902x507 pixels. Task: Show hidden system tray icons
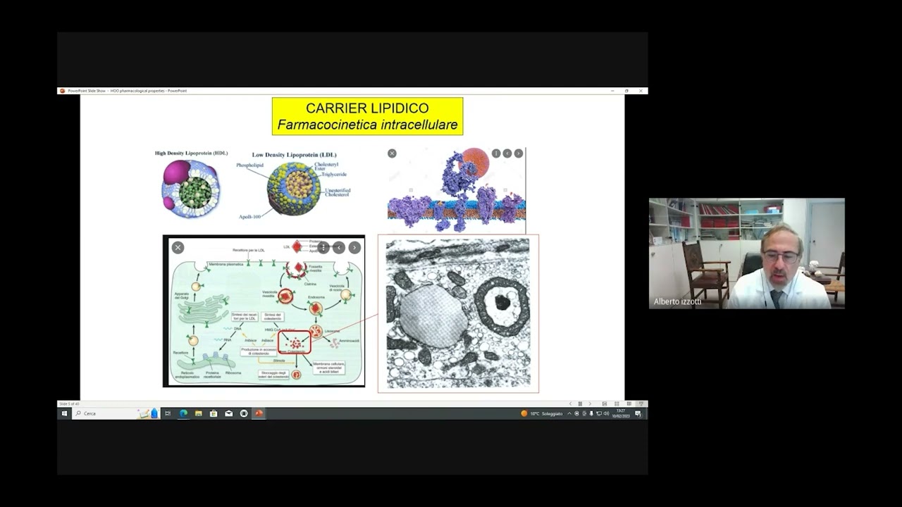click(569, 414)
